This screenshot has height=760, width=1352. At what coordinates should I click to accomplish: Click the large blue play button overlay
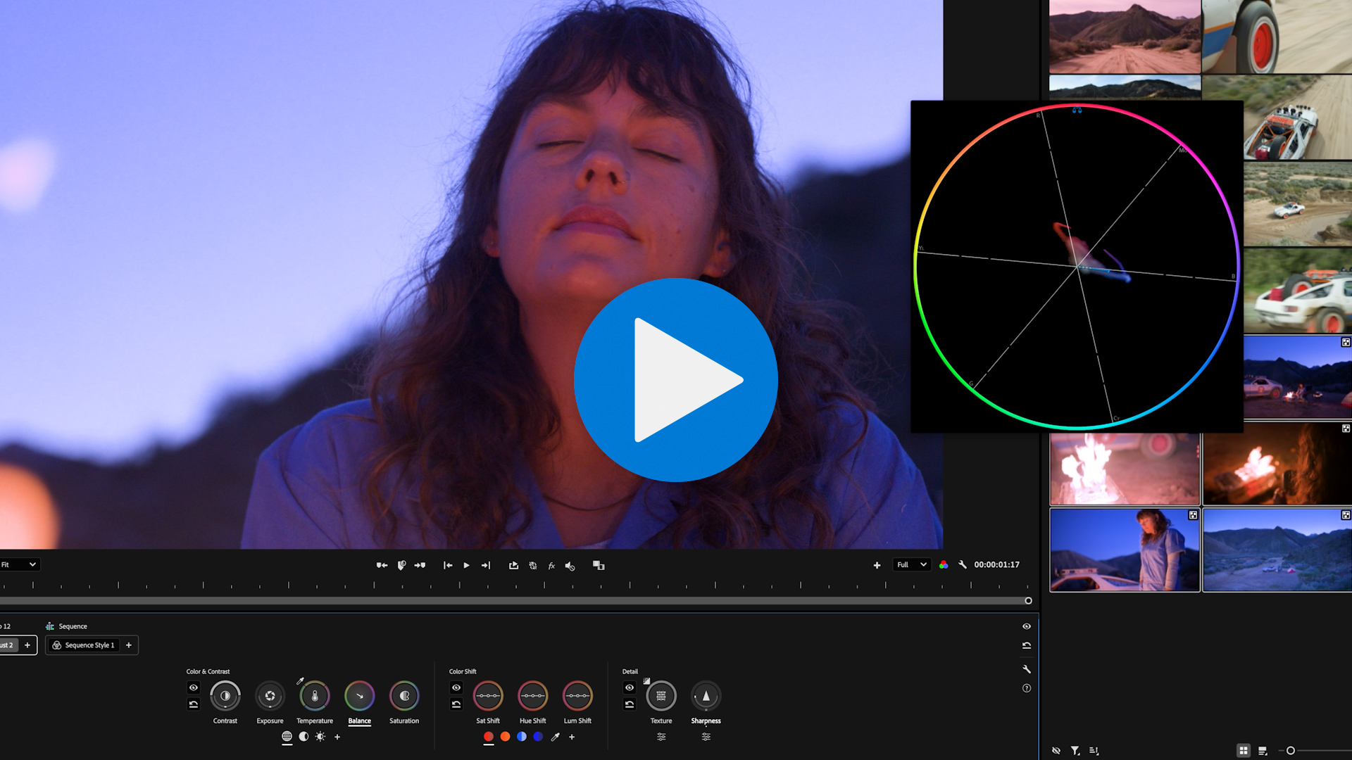pos(675,380)
